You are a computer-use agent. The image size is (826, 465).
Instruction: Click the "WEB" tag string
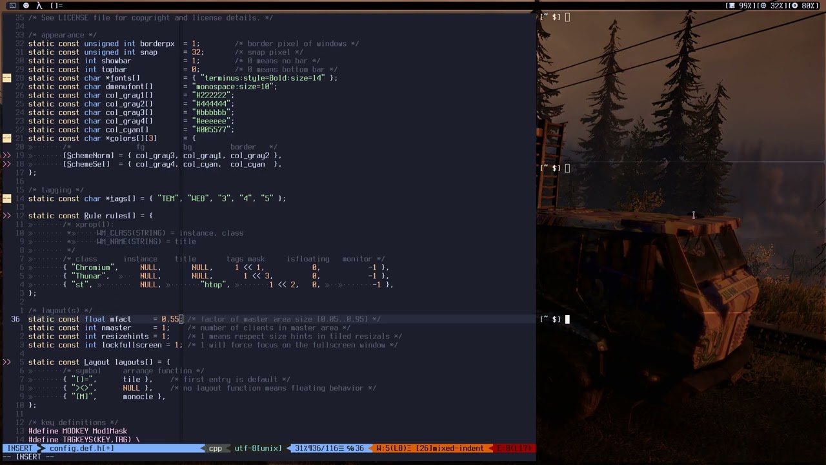tap(198, 198)
